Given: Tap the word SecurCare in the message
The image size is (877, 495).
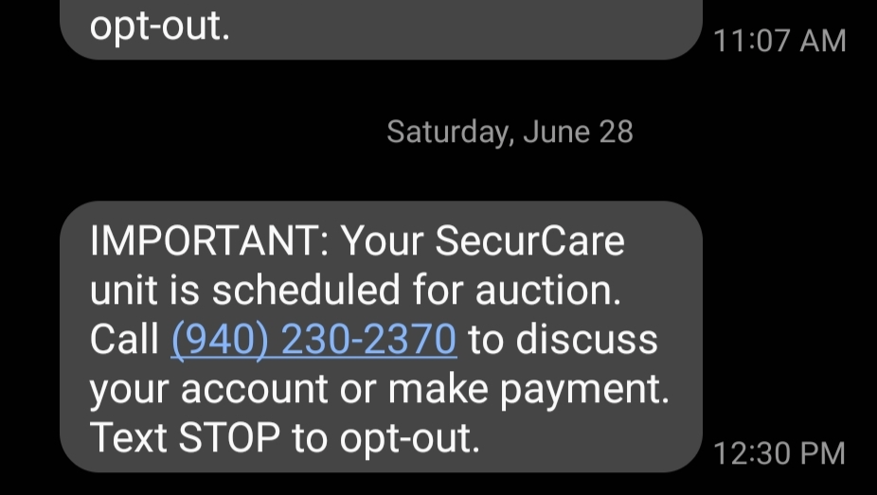Looking at the screenshot, I should [x=529, y=242].
